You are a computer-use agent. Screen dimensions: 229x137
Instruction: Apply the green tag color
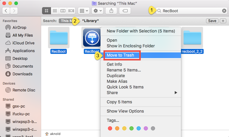point(131,128)
